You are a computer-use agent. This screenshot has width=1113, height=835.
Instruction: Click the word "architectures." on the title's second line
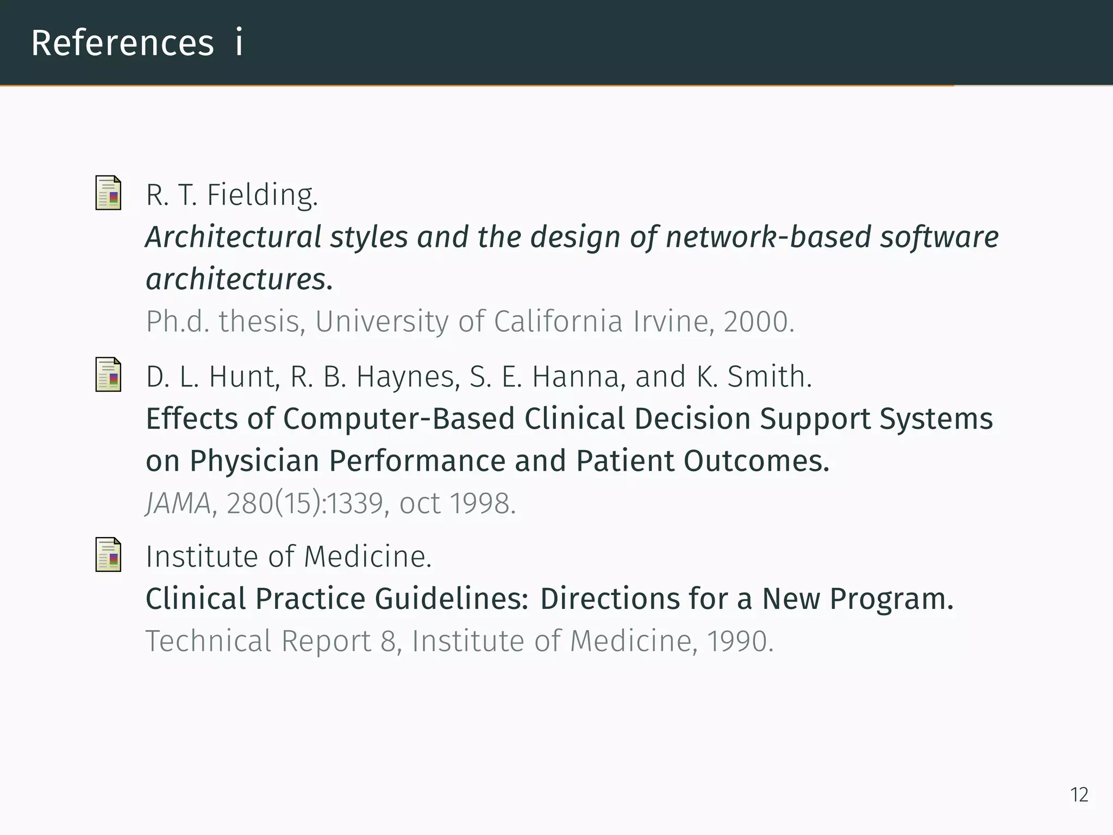239,279
